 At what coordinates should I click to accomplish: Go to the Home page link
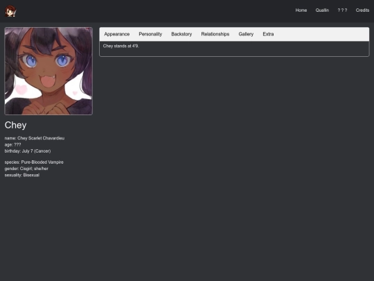coord(301,10)
